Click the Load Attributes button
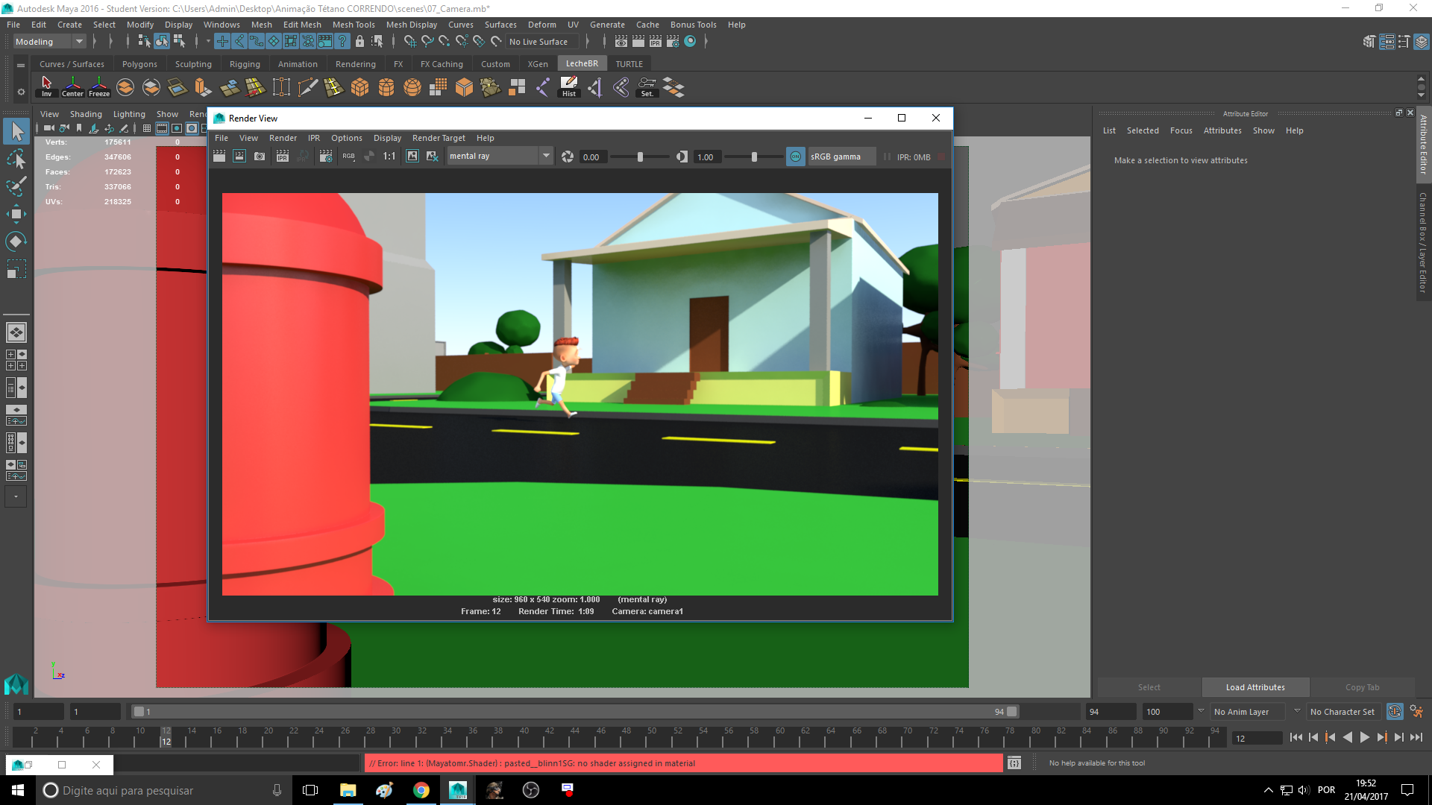This screenshot has height=805, width=1432. click(x=1255, y=686)
